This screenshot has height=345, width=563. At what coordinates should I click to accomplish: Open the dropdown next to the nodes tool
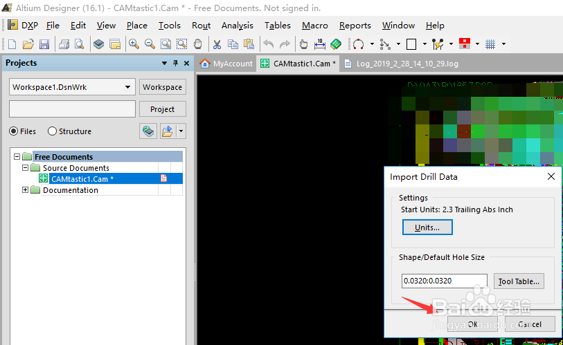398,44
